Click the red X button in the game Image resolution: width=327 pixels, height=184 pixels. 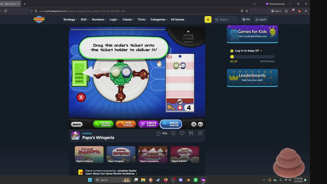coord(81,97)
